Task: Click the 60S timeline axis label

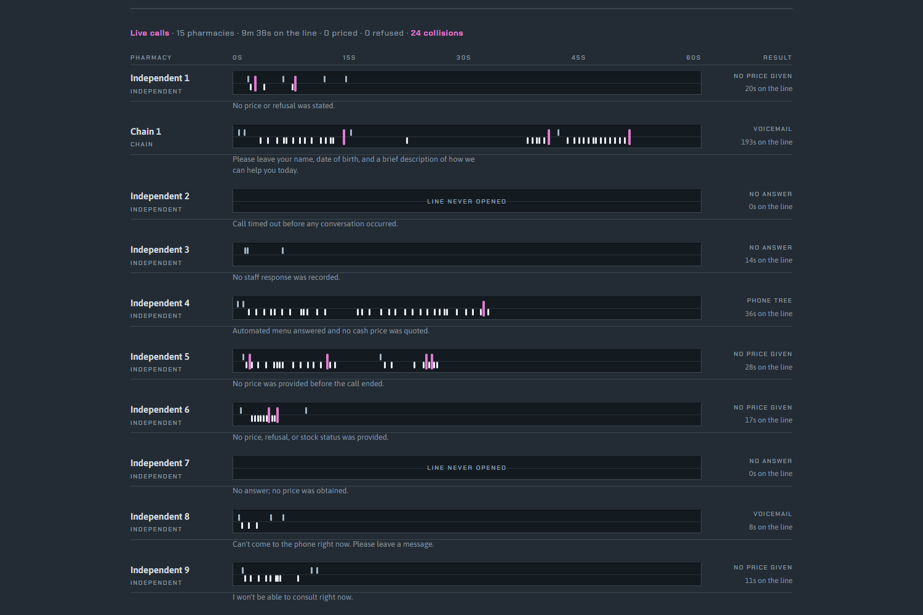Action: [693, 58]
